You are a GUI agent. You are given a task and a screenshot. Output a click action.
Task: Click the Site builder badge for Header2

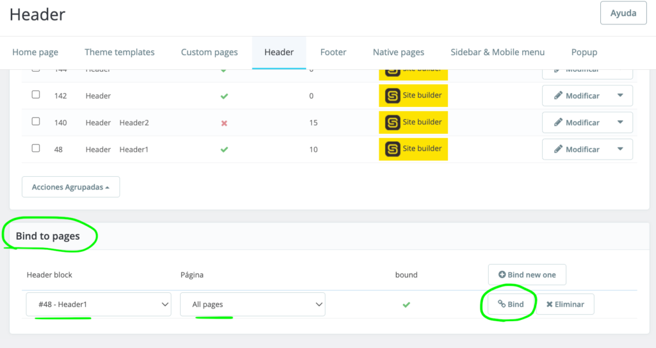413,122
